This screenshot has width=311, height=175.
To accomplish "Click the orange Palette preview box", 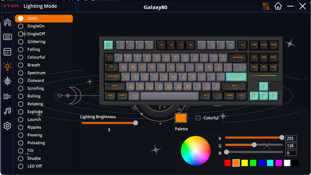I will 181,118.
